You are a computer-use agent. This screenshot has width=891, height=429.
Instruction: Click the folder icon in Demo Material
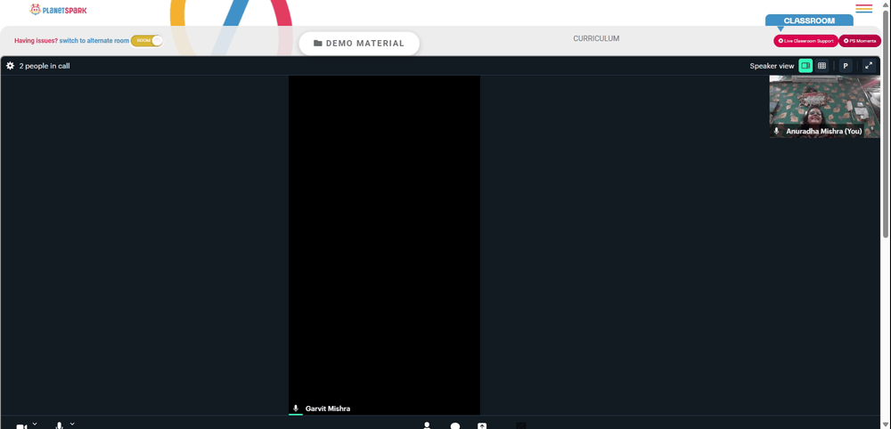click(x=318, y=43)
